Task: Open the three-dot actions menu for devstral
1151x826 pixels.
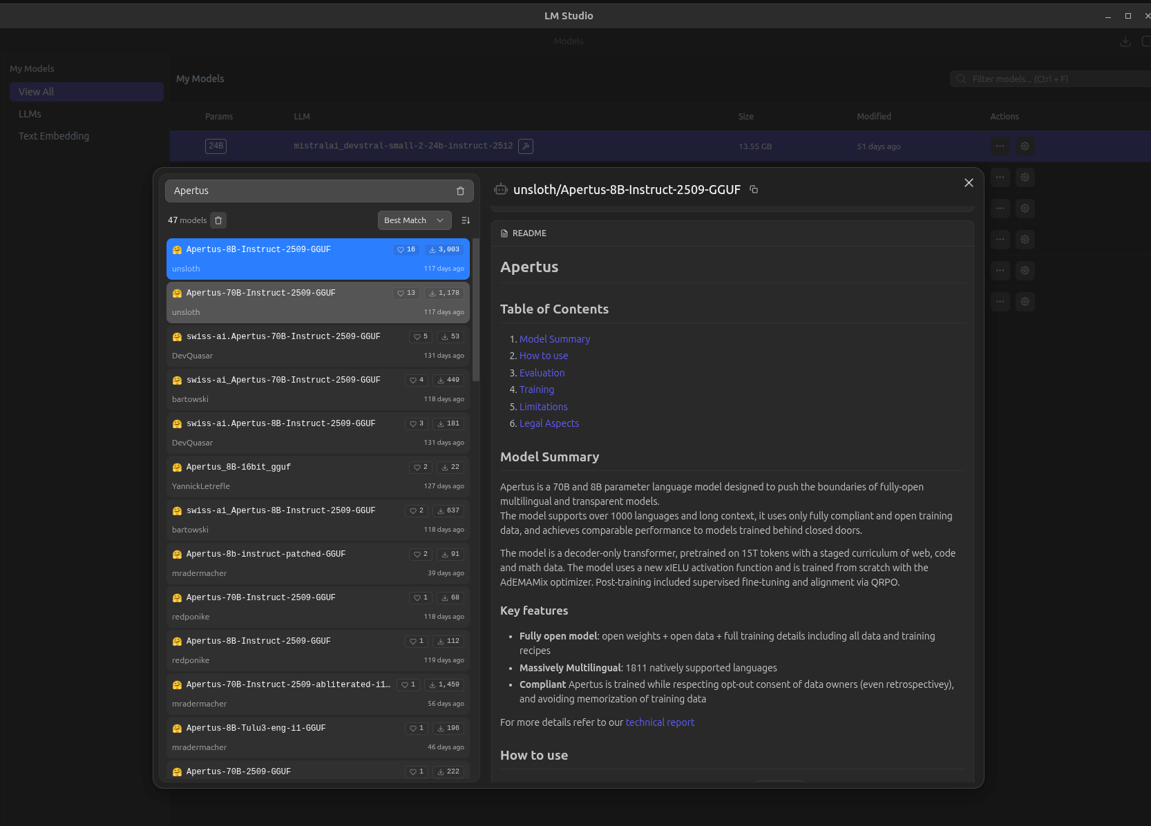Action: pyautogui.click(x=1000, y=146)
